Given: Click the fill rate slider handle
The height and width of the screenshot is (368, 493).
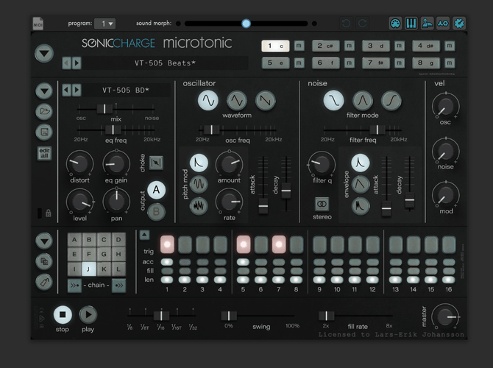Looking at the screenshot, I should click(x=326, y=316).
